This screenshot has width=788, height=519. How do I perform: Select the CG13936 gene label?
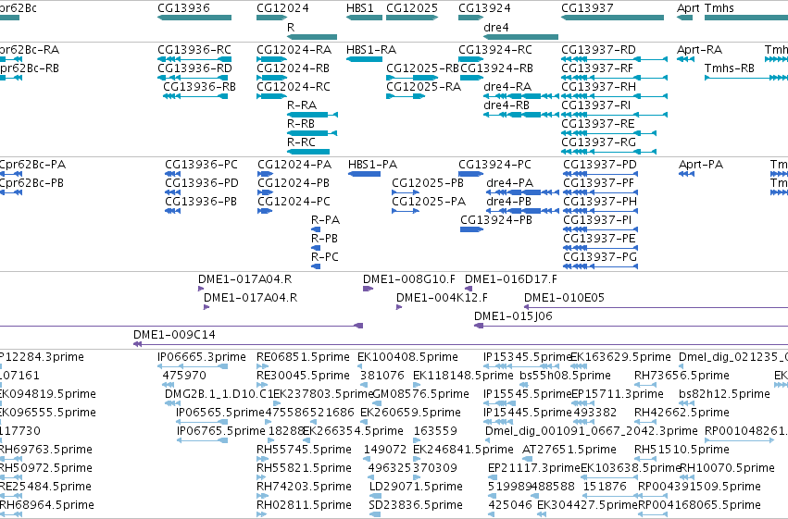[183, 8]
